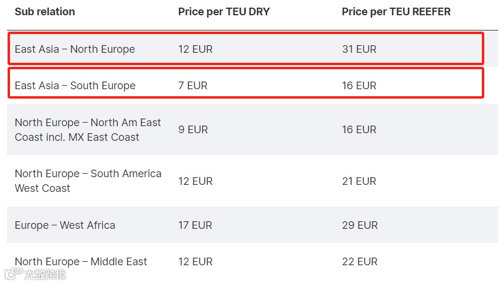Click the 7 EUR dry price
Image resolution: width=503 pixels, height=284 pixels.
[193, 86]
